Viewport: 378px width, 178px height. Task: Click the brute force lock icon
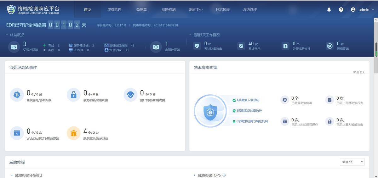[x=73, y=95]
